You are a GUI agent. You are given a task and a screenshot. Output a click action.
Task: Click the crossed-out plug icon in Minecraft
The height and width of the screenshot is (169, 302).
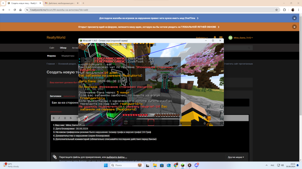tap(86, 118)
